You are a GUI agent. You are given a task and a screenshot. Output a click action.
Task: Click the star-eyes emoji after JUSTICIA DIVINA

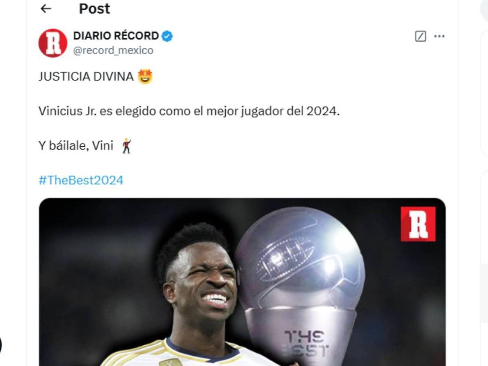(145, 77)
